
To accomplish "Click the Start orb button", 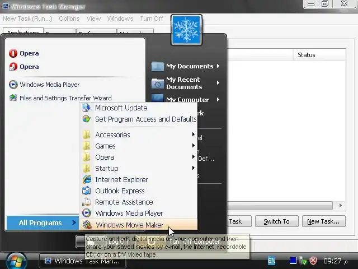I will click(16, 261).
